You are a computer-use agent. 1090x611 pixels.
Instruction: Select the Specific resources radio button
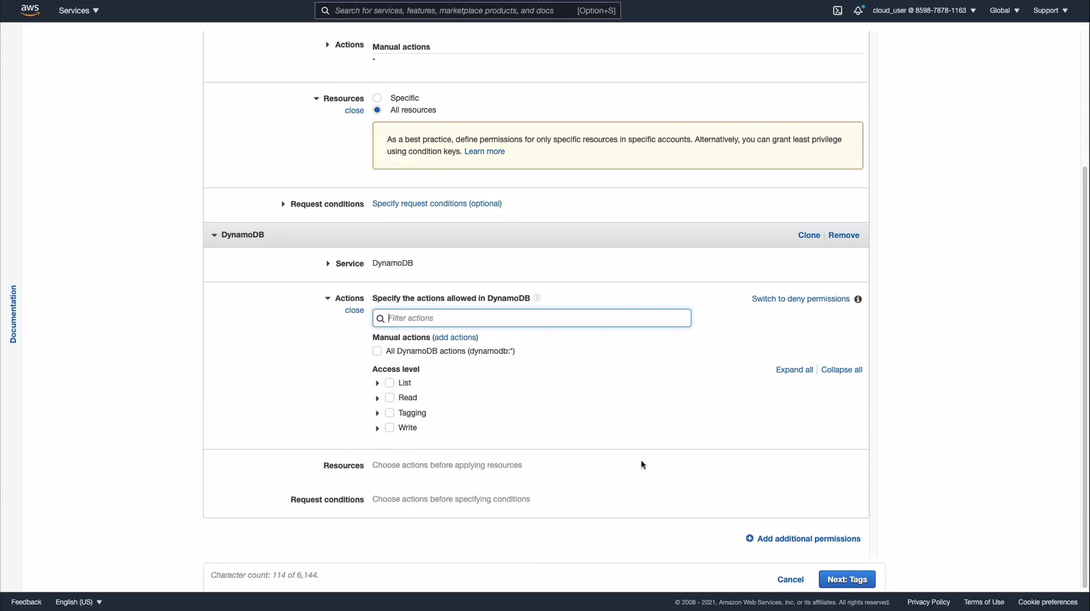pos(377,98)
